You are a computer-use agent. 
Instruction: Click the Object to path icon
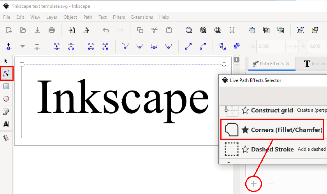click(x=223, y=46)
